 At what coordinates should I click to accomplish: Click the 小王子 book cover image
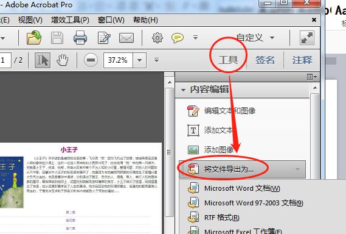pos(12,182)
